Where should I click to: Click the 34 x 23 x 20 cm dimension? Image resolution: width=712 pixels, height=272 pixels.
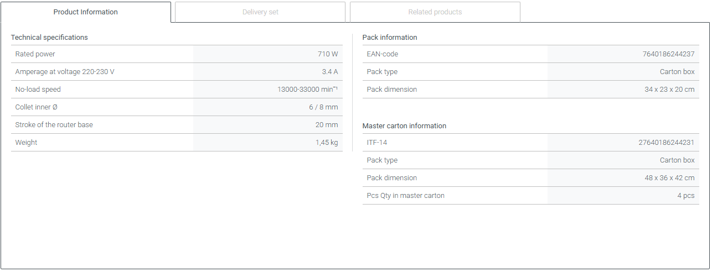pyautogui.click(x=669, y=90)
